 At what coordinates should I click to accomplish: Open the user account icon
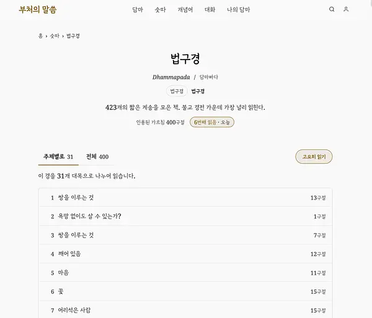coord(346,9)
